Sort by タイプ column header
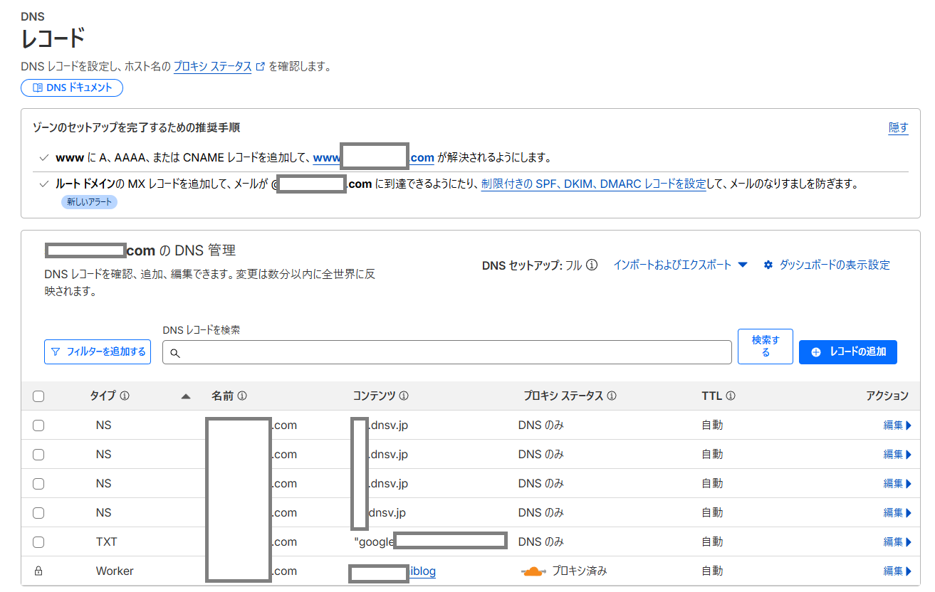 tap(104, 396)
